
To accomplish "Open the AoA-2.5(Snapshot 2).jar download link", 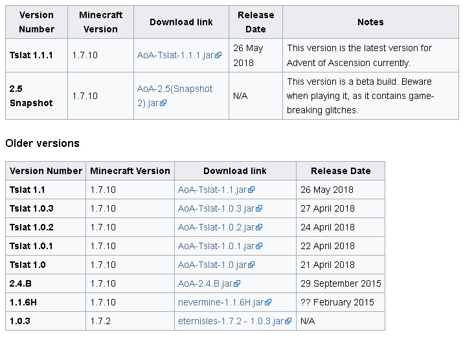I will pyautogui.click(x=174, y=96).
